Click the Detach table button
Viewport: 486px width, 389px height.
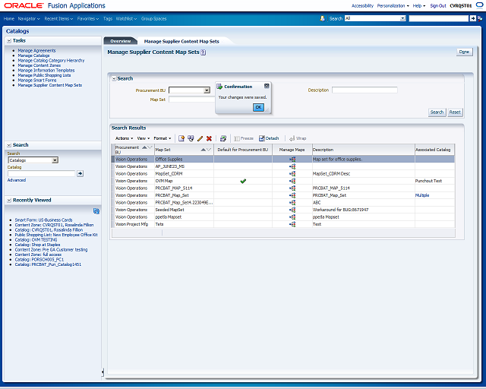269,138
